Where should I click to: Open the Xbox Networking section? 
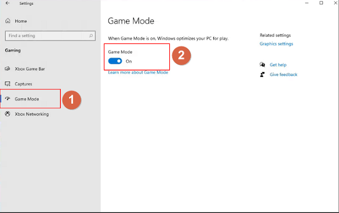pyautogui.click(x=31, y=114)
